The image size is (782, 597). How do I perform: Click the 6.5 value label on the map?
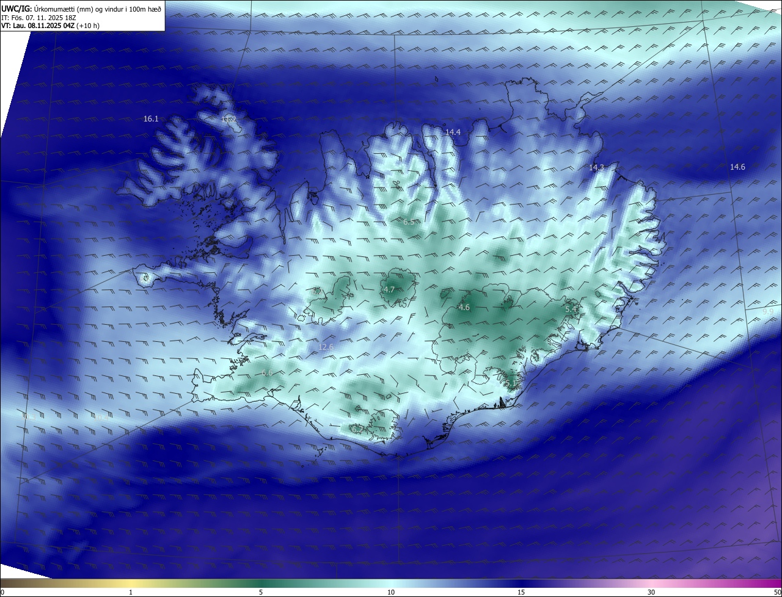pos(409,222)
